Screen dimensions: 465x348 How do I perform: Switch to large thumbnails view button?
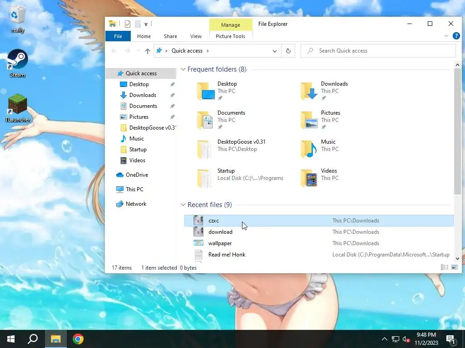pos(454,267)
